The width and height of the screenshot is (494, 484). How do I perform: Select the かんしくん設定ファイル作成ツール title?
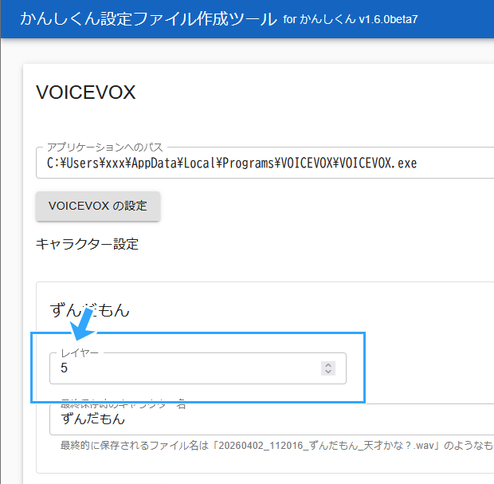coord(148,19)
